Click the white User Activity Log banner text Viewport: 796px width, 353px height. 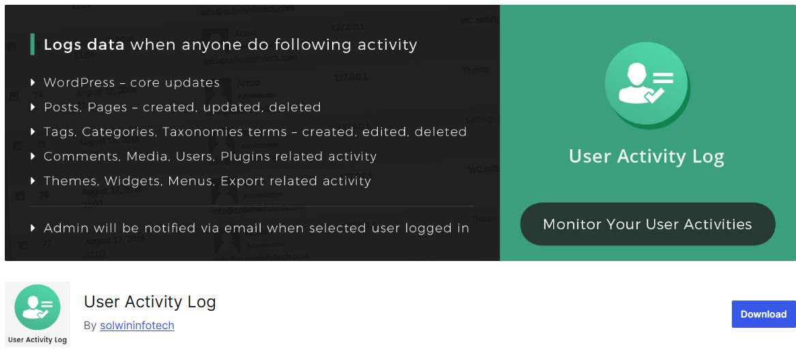646,157
